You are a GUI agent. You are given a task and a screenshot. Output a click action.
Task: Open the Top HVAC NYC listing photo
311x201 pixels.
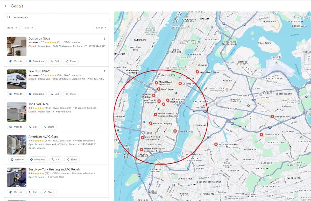17,112
